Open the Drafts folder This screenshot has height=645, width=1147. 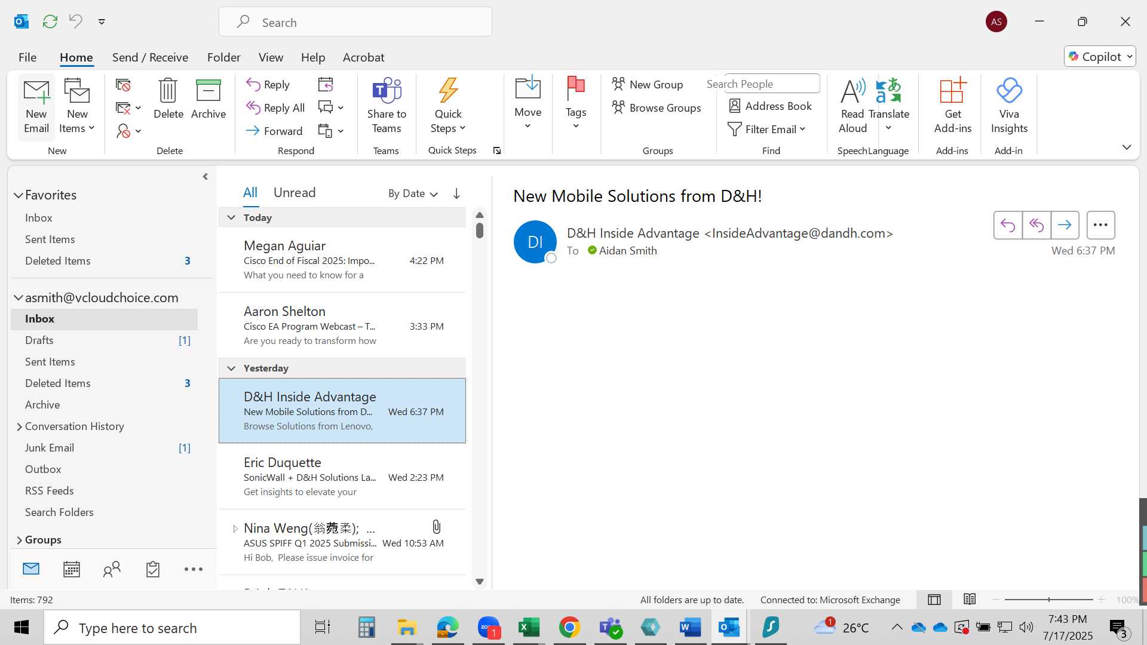pos(105,340)
